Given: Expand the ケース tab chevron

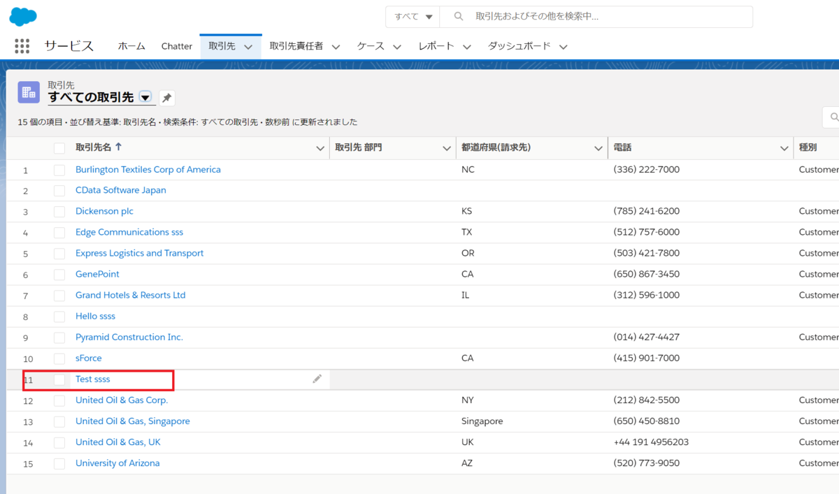Looking at the screenshot, I should pos(397,47).
